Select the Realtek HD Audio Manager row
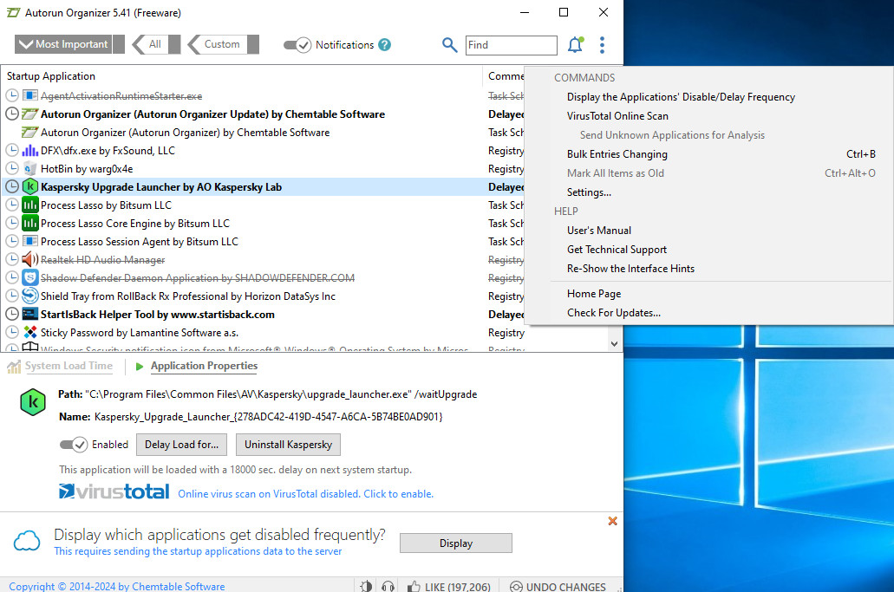 click(262, 259)
